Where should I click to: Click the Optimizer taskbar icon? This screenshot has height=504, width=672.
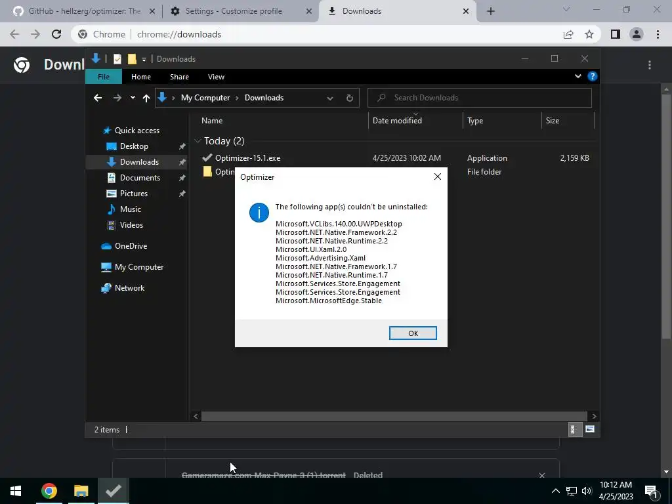point(114,491)
